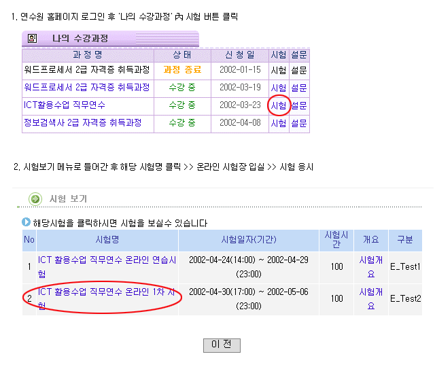Click the E_Test1 cell
This screenshot has height=367, width=435.
click(405, 267)
